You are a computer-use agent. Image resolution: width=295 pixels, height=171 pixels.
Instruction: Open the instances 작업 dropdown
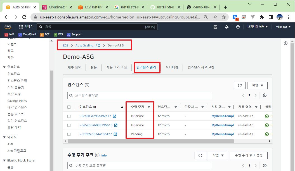click(x=257, y=85)
